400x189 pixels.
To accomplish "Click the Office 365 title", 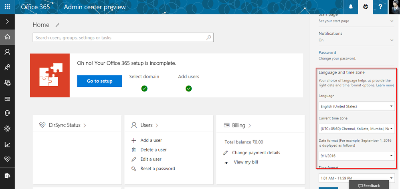I will pos(35,7).
